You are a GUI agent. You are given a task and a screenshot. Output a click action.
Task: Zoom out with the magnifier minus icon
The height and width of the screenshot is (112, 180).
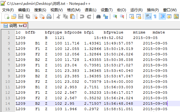(122, 16)
